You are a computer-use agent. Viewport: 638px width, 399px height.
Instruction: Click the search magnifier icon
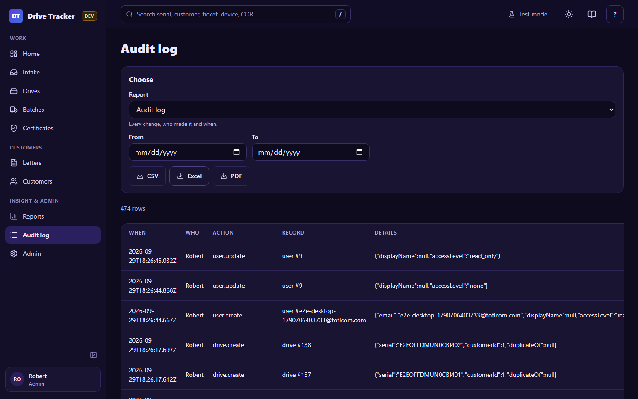129,14
